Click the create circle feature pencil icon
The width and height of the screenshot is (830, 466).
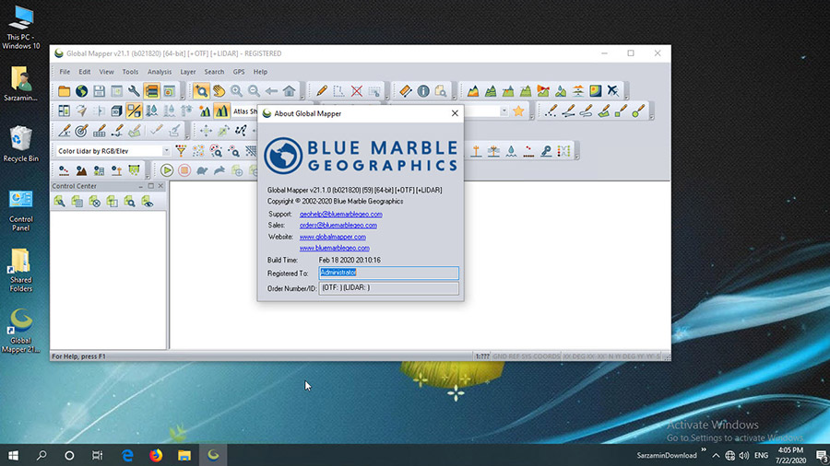(638, 111)
